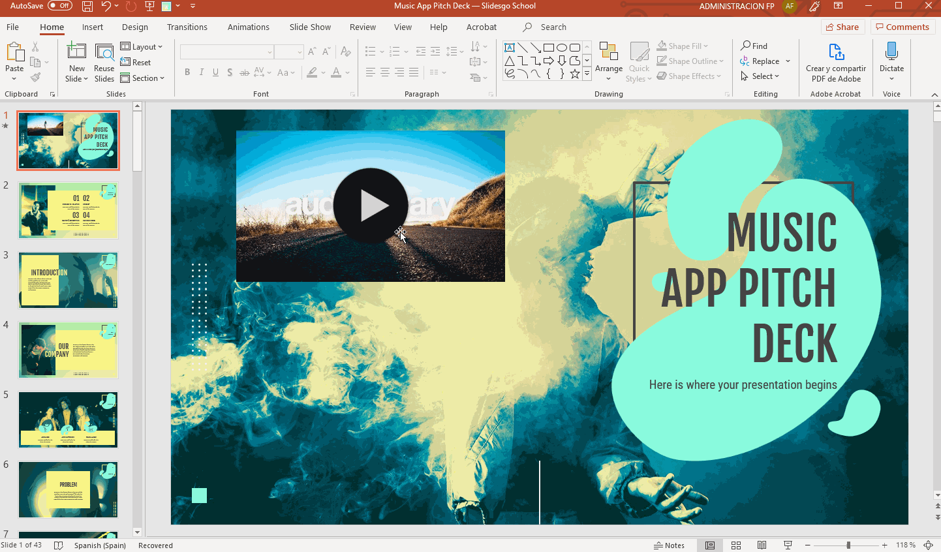
Task: Toggle the AutoSave switch
Action: 60,6
